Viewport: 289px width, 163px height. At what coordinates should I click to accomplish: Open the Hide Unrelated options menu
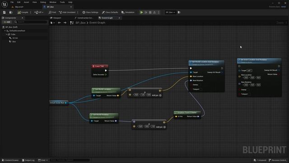point(78,12)
